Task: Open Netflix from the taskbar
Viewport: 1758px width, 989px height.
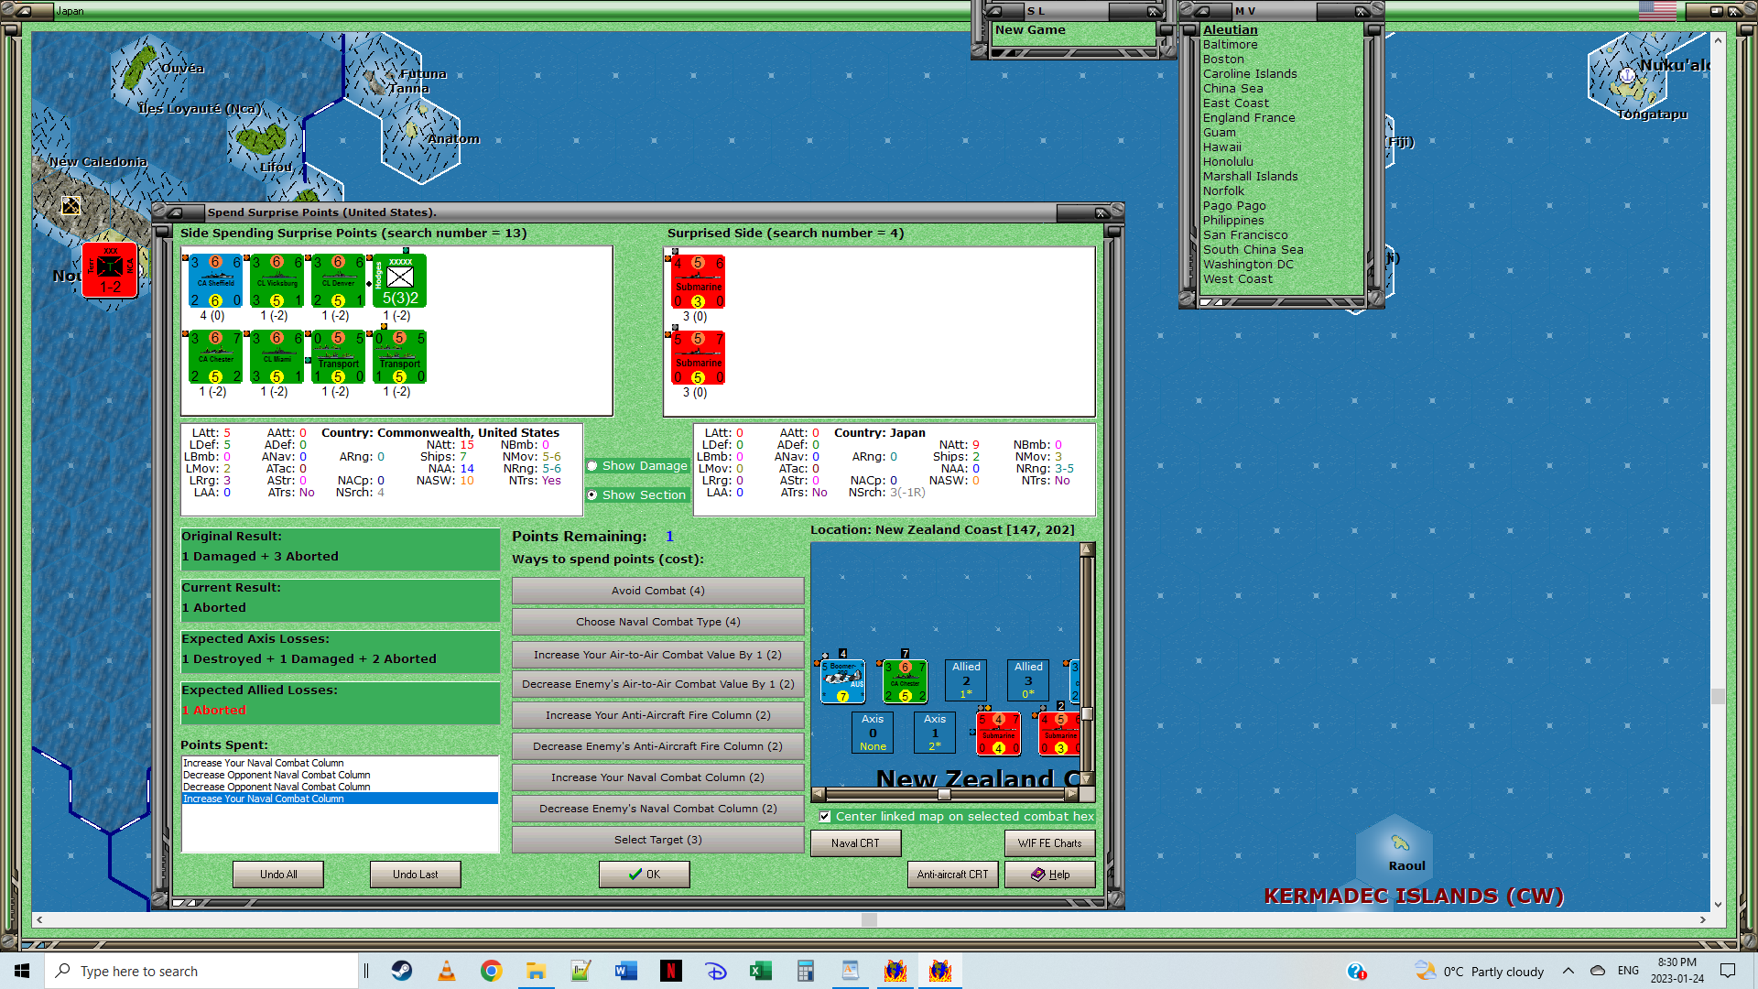Action: [671, 971]
